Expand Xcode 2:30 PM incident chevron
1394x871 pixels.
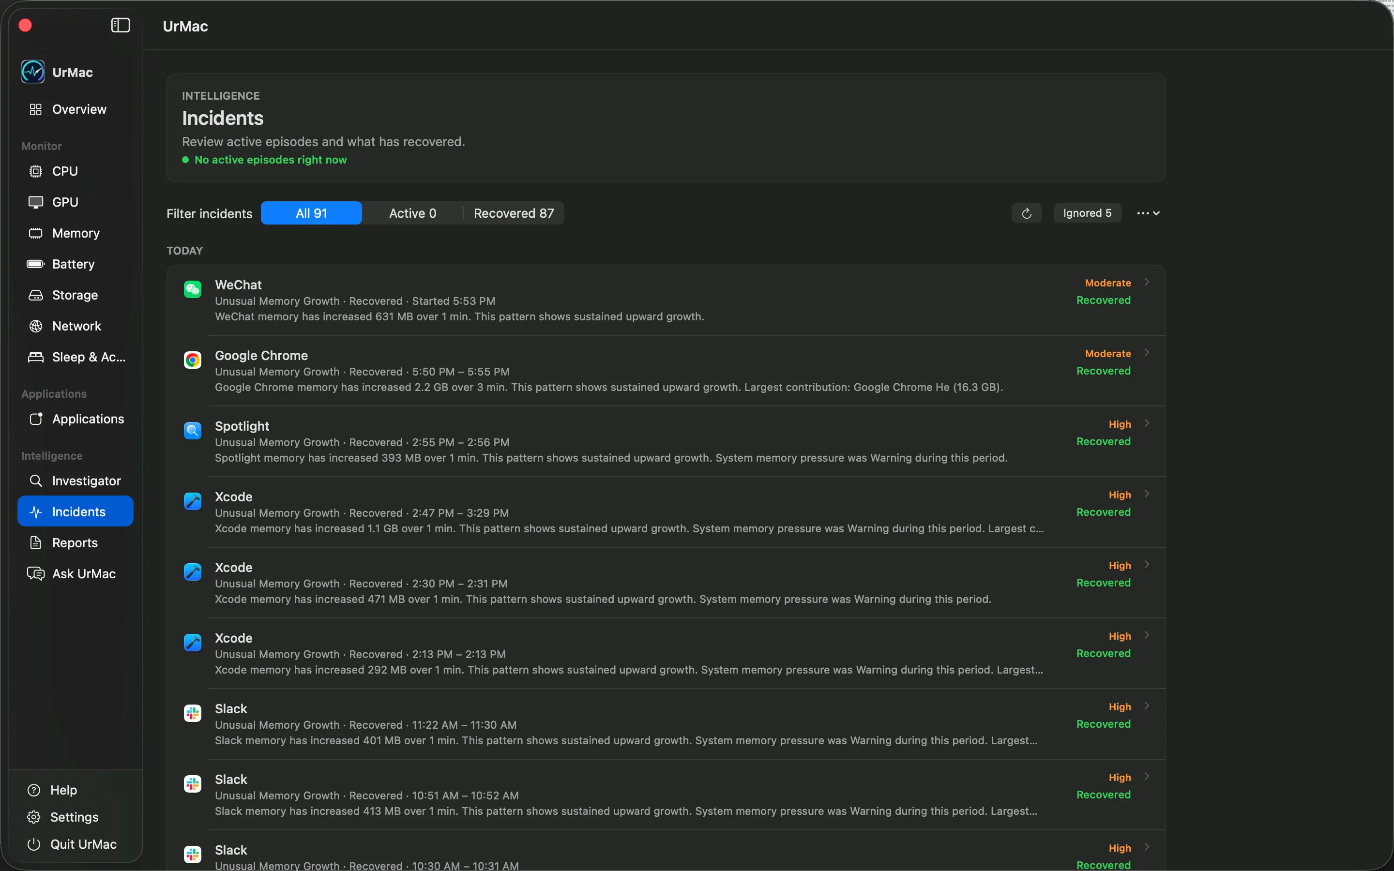coord(1147,565)
